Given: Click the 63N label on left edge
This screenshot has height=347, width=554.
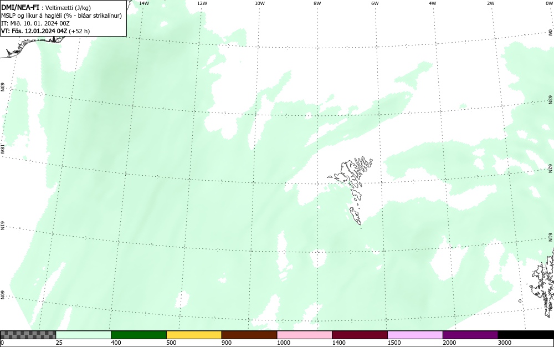Looking at the screenshot, I should [3, 87].
